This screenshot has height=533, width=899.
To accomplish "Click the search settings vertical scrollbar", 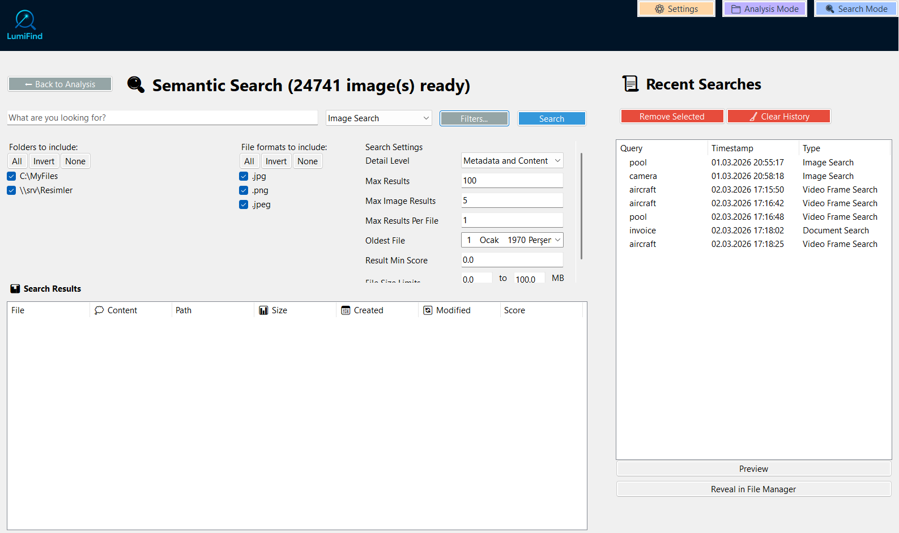I will tap(581, 206).
